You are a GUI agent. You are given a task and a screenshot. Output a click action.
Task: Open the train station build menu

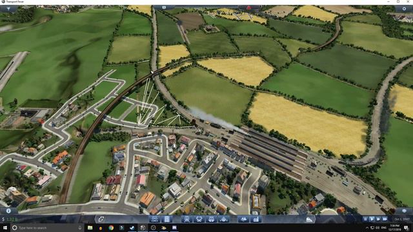coord(186,219)
